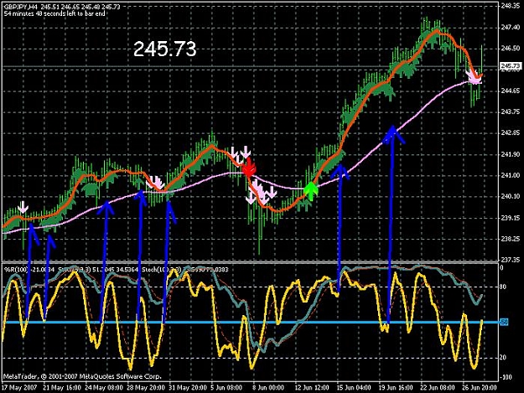Click the 5 Jun 08:00 time label

click(226, 388)
